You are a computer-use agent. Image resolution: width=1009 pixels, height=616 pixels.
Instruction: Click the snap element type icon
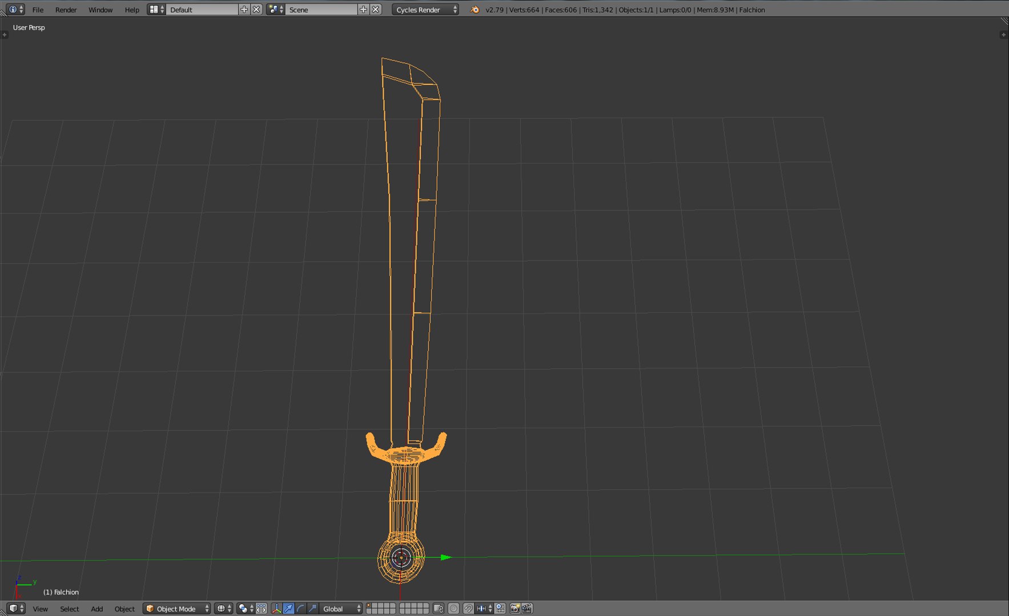pyautogui.click(x=484, y=609)
